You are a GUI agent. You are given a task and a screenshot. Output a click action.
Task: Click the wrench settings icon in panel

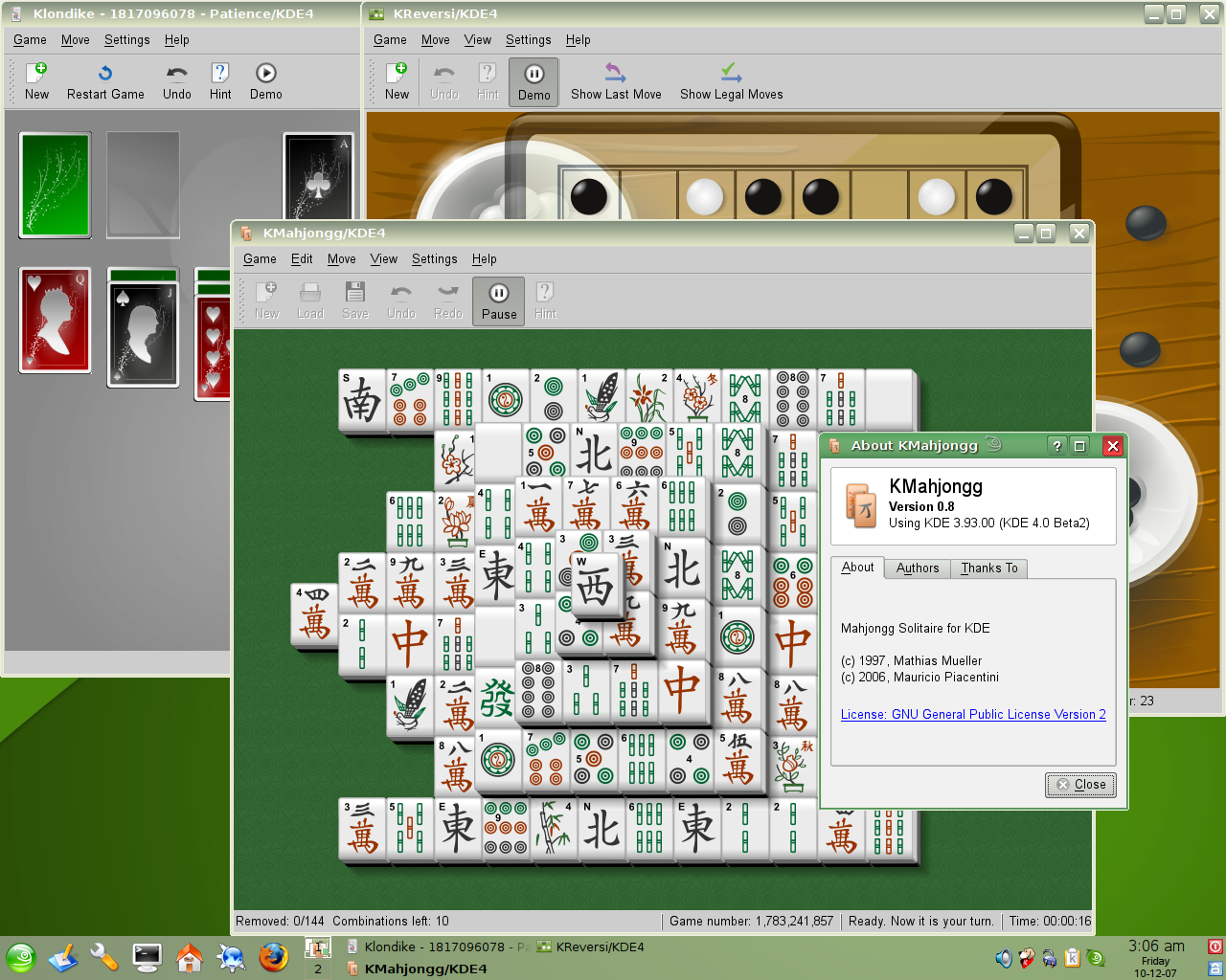click(104, 957)
